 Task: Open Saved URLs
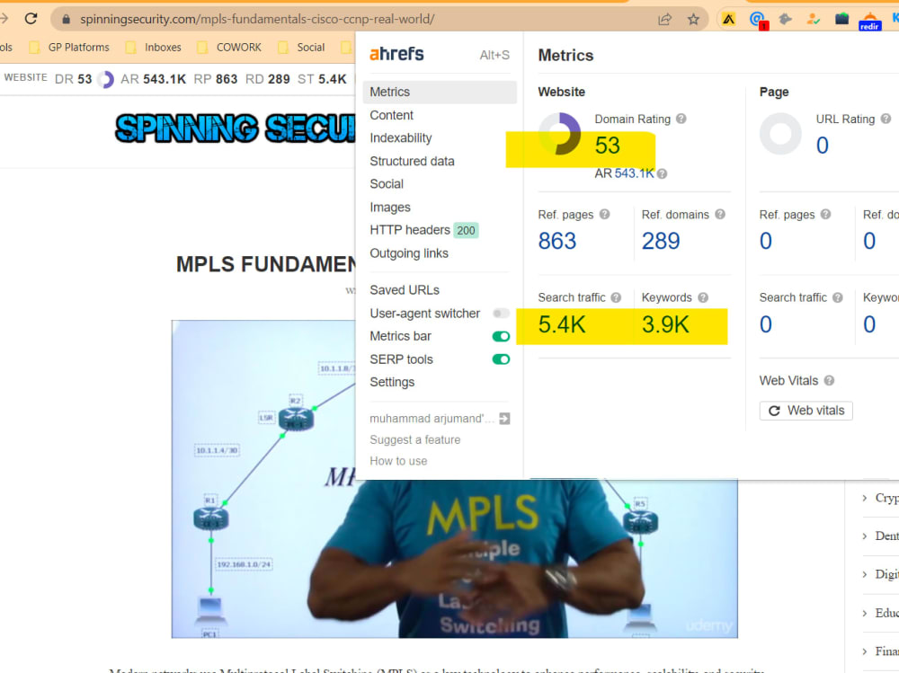coord(405,290)
